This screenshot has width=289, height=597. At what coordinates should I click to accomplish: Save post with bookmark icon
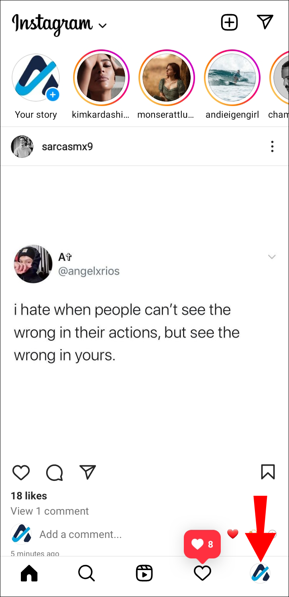268,472
